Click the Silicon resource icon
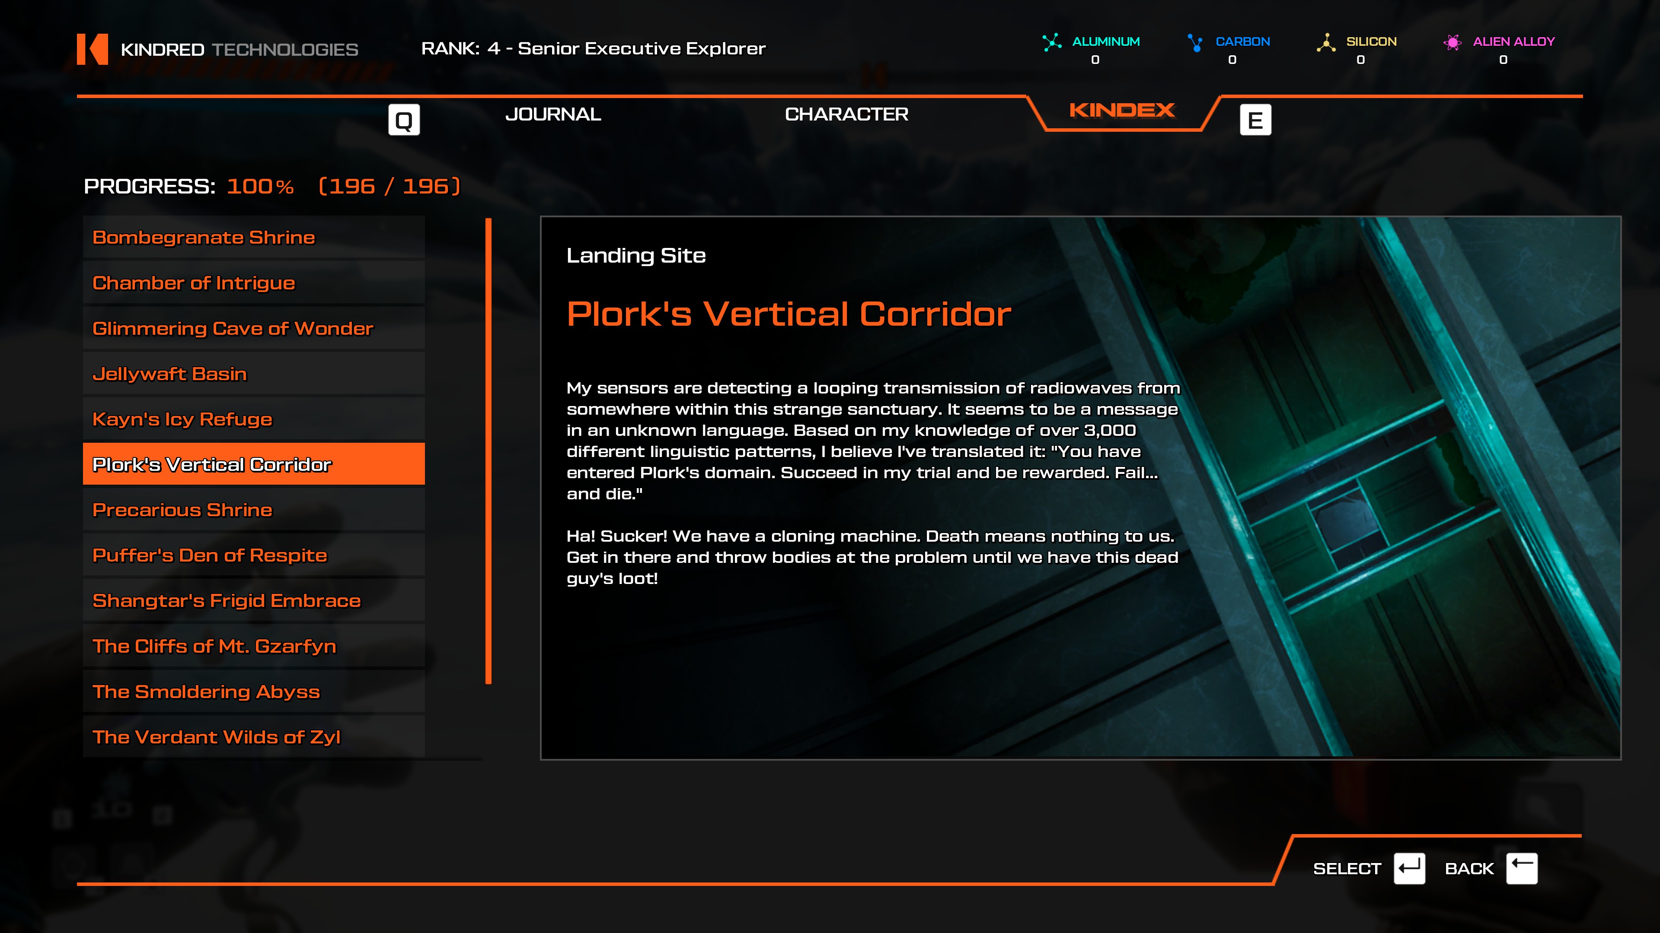The width and height of the screenshot is (1660, 933). (x=1325, y=42)
